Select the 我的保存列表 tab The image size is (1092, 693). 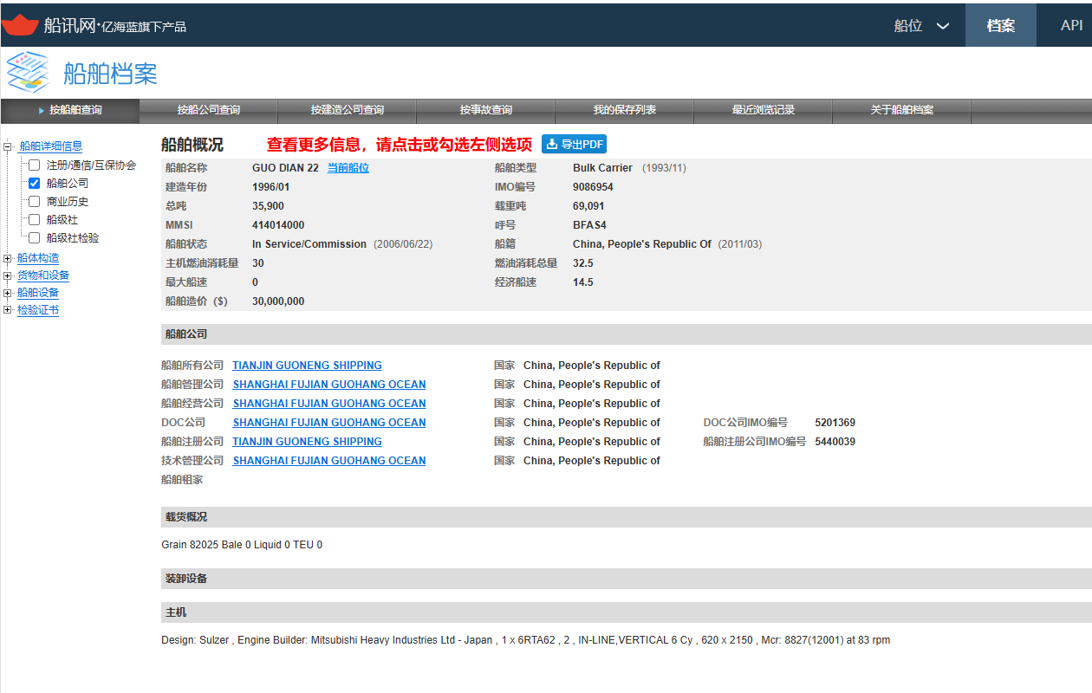coord(625,110)
